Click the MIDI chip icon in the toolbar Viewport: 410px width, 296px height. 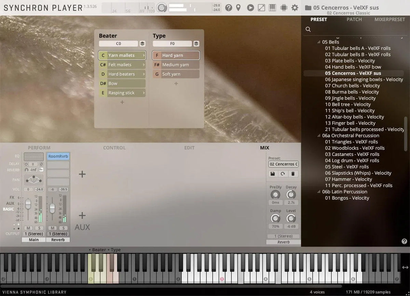click(284, 7)
